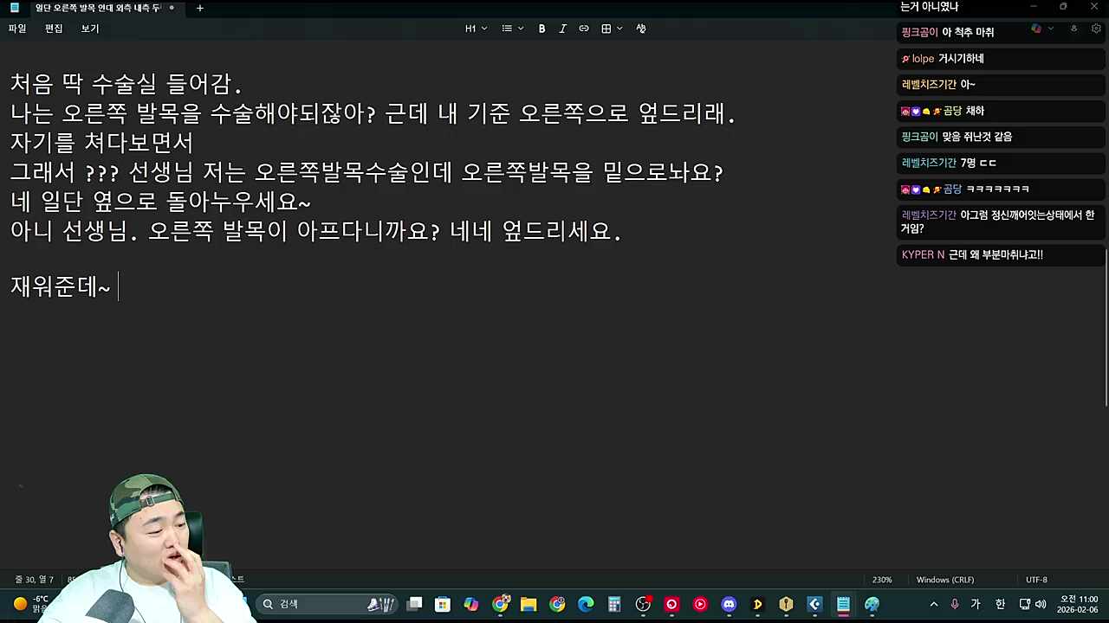The height and width of the screenshot is (623, 1109).
Task: Create a new tab with the plus button
Action: point(200,8)
